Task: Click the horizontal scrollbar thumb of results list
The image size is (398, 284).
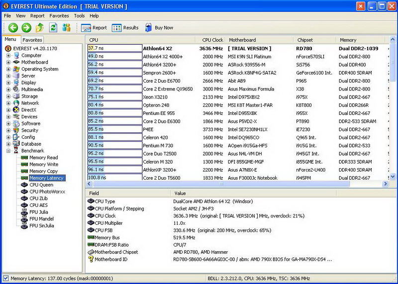Action: pyautogui.click(x=221, y=184)
